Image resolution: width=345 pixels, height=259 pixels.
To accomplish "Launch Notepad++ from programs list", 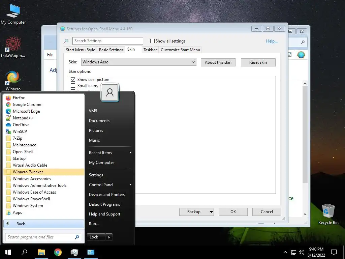I will coord(44,118).
